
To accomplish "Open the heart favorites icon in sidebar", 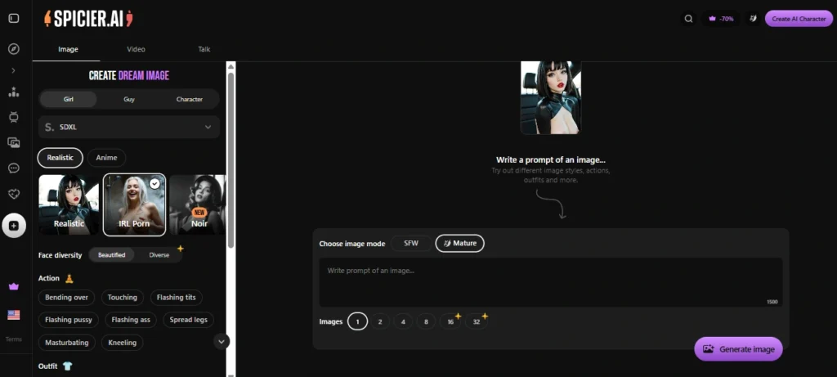I will tap(14, 194).
